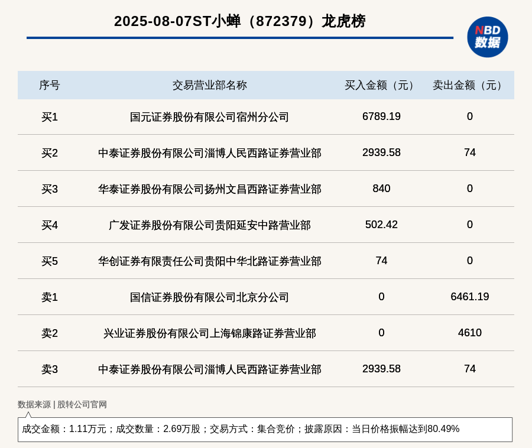Select 华创证券有限责任公司贵阳中华北路证券营业部 name
This screenshot has height=448, width=532.
(x=210, y=261)
